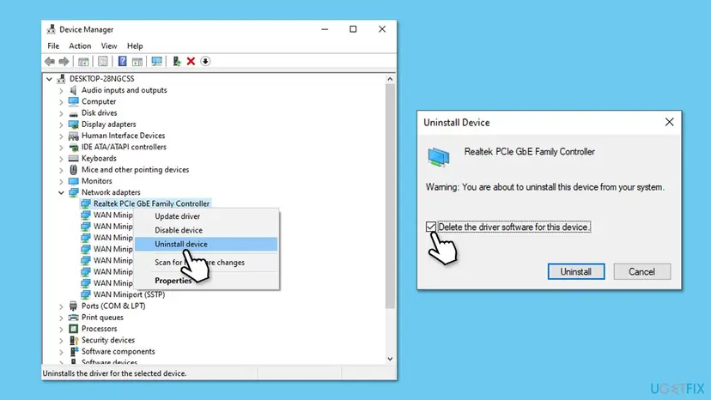Viewport: 711px width, 400px height.
Task: Click the Back arrow toolbar icon
Action: point(50,61)
